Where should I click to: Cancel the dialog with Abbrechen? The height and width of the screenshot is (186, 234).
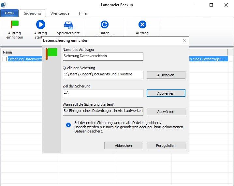[x=124, y=145]
